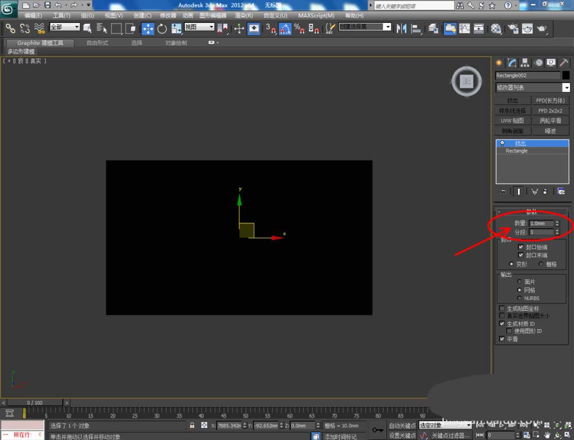Enable 生成贴图坐标 checkbox
This screenshot has height=440, width=574.
pyautogui.click(x=502, y=308)
